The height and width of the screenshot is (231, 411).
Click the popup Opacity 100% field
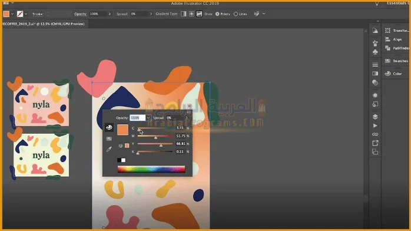(x=138, y=118)
